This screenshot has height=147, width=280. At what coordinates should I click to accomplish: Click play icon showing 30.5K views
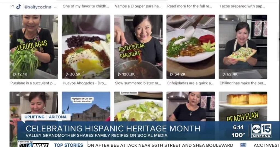[x=67, y=74]
